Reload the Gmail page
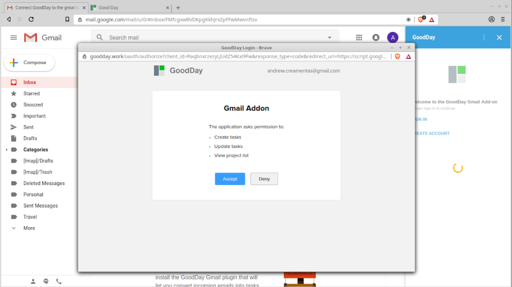 31,19
